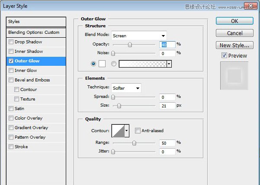Open the Contour curve picker thumbnail

pyautogui.click(x=118, y=130)
